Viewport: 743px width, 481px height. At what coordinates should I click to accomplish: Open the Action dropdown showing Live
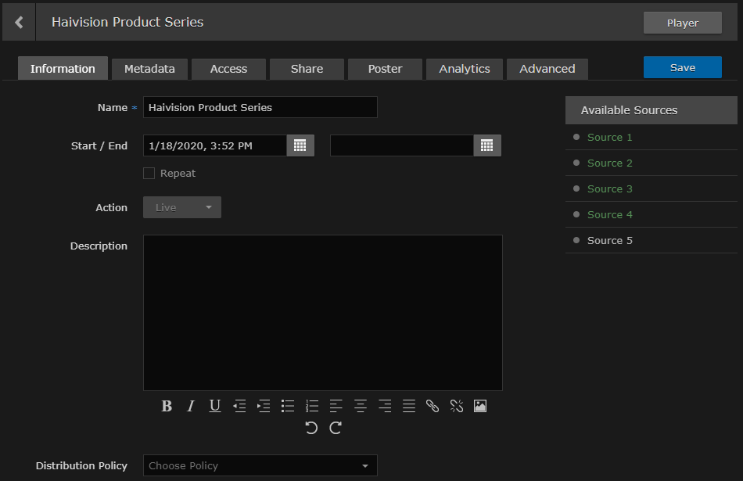tap(181, 207)
